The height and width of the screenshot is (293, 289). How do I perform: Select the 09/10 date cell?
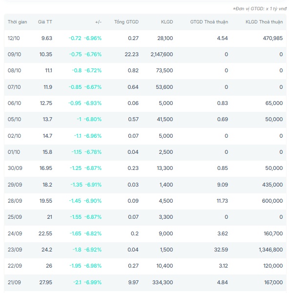14,54
